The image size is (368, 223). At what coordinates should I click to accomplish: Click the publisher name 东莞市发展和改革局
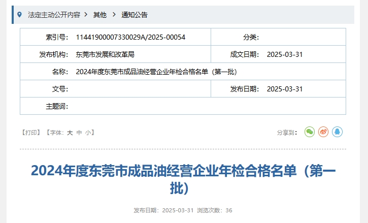(105, 54)
